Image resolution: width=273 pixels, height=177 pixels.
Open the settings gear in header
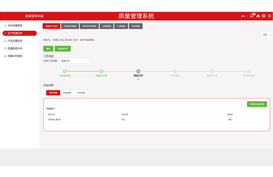click(x=264, y=16)
